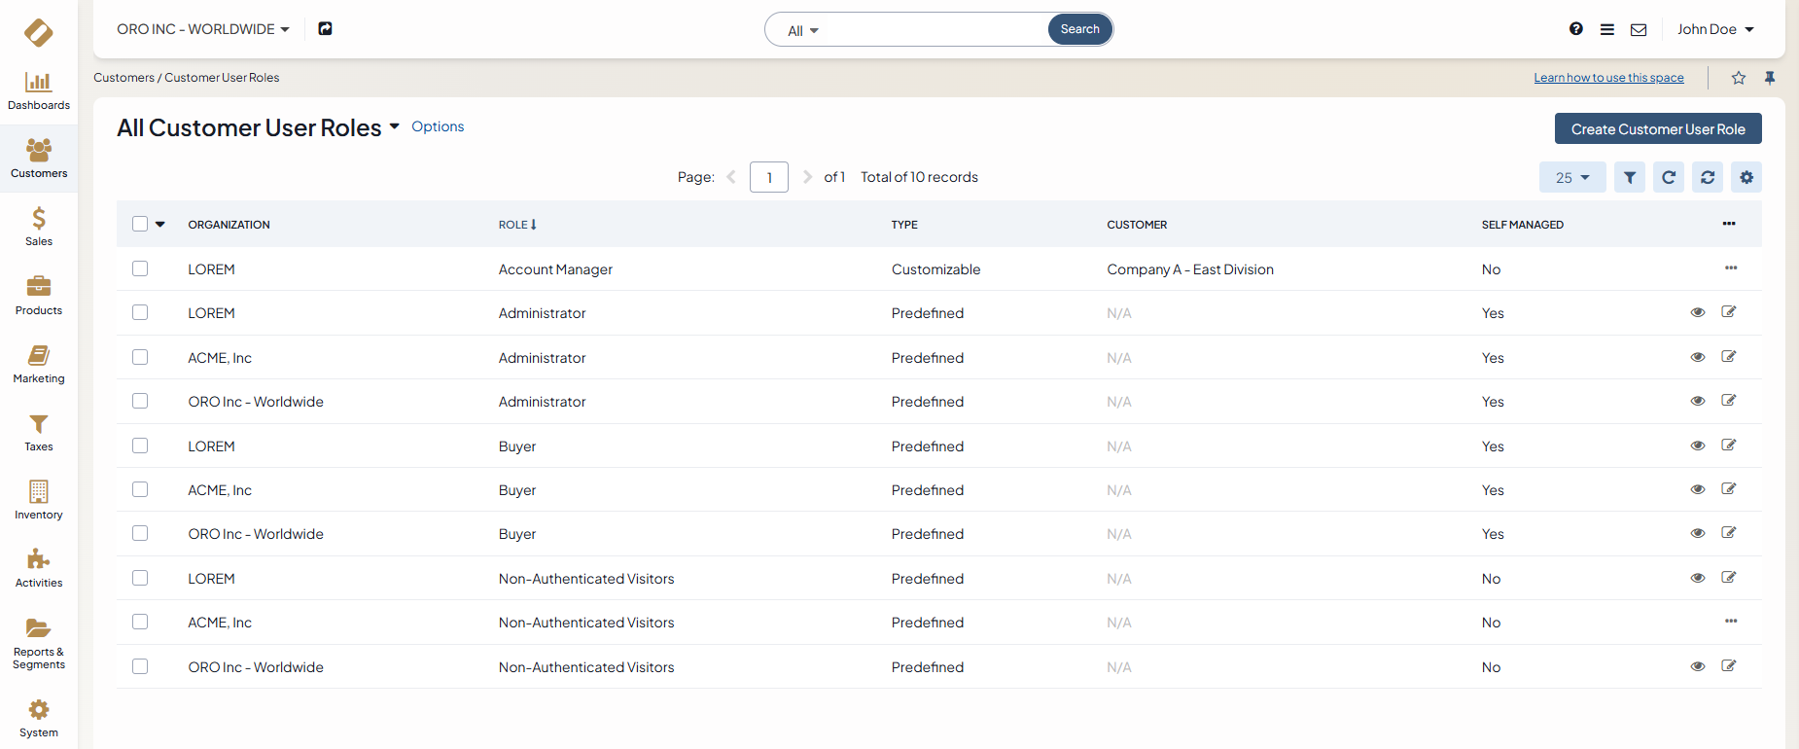Click Create Customer User Role button
This screenshot has height=749, width=1799.
coord(1658,128)
